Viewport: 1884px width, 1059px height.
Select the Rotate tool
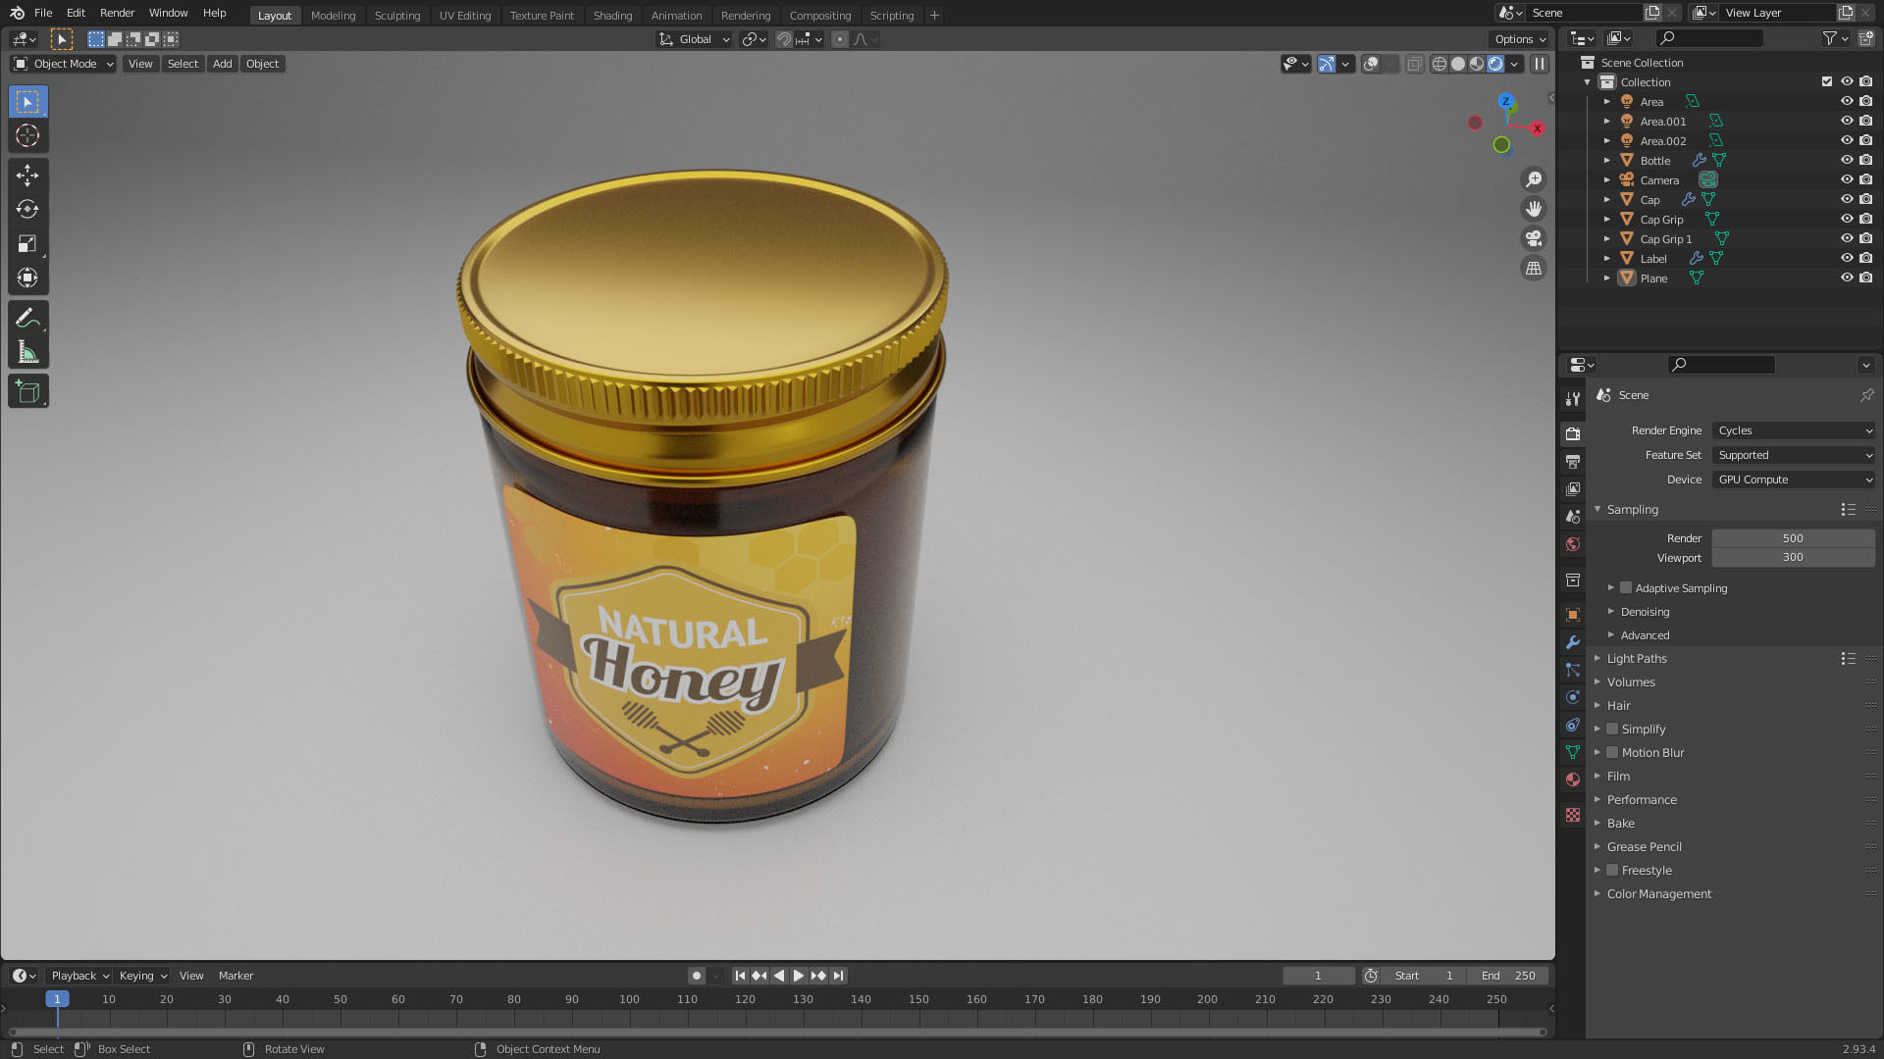coord(27,210)
